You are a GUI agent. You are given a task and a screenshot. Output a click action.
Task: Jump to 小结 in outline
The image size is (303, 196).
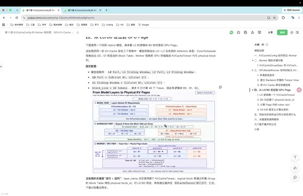point(257,130)
